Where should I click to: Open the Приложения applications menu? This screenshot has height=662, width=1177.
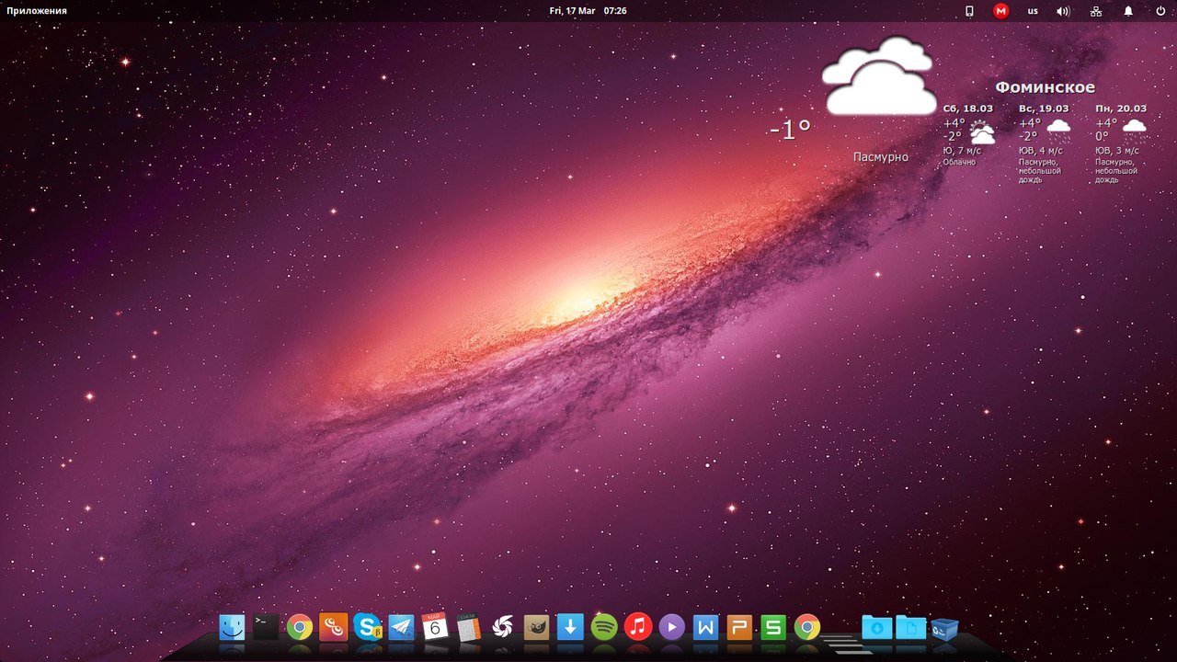pyautogui.click(x=37, y=11)
